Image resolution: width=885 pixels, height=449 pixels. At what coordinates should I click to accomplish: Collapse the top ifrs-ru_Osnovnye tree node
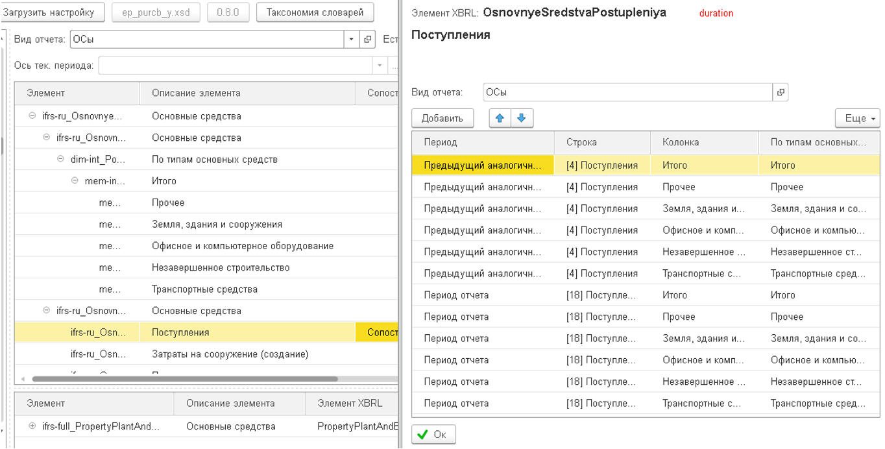click(32, 116)
